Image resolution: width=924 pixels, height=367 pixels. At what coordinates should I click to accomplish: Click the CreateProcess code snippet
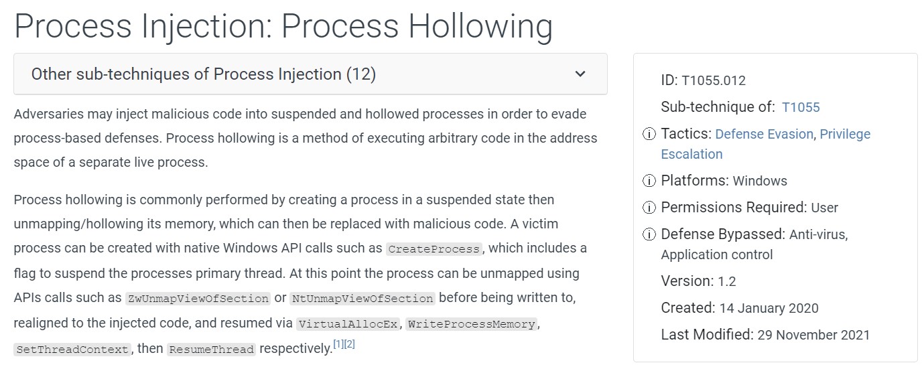pyautogui.click(x=434, y=249)
